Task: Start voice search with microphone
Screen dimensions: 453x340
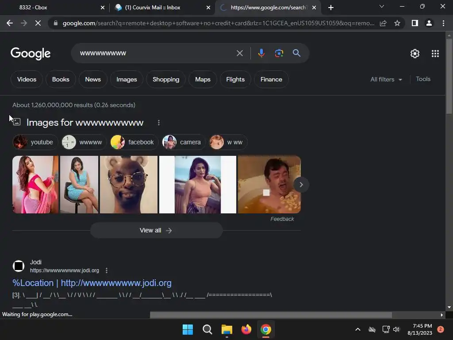Action: 261,53
